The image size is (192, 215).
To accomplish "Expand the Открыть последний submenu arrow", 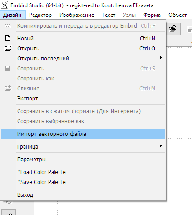I will click(x=161, y=58).
